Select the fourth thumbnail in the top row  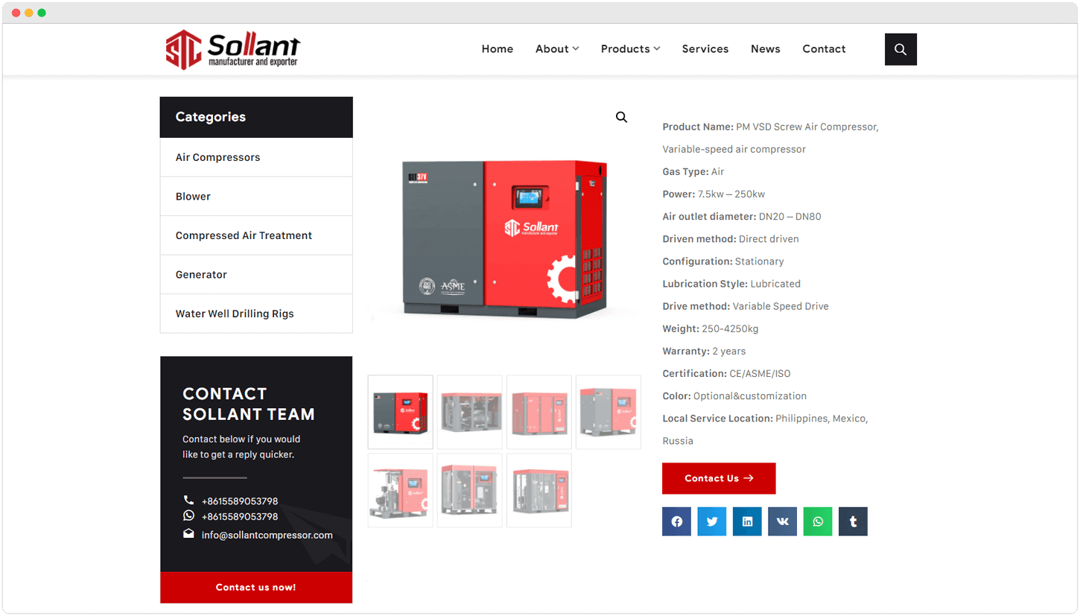(609, 412)
